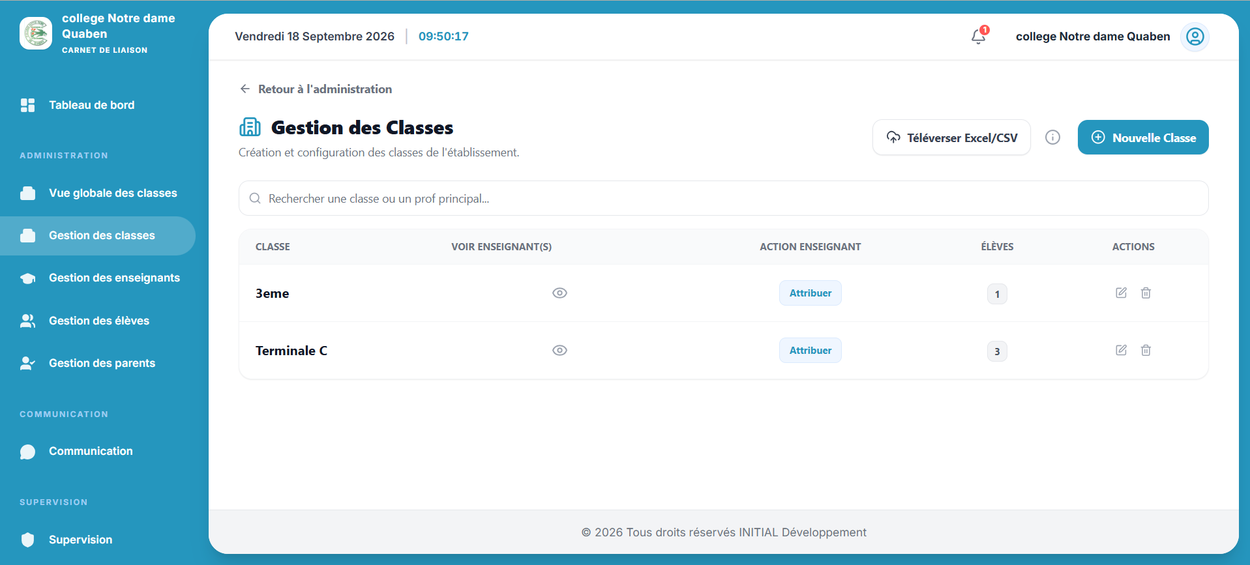Open Communication section
Image resolution: width=1250 pixels, height=565 pixels.
tap(98, 451)
